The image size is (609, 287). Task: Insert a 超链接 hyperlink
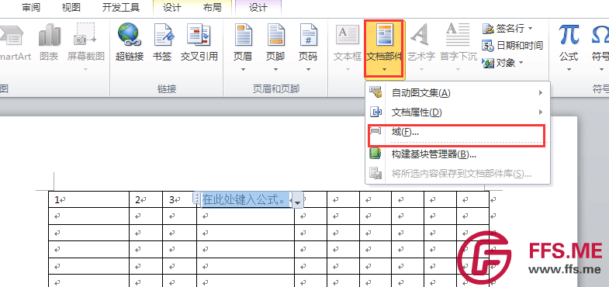tap(129, 34)
